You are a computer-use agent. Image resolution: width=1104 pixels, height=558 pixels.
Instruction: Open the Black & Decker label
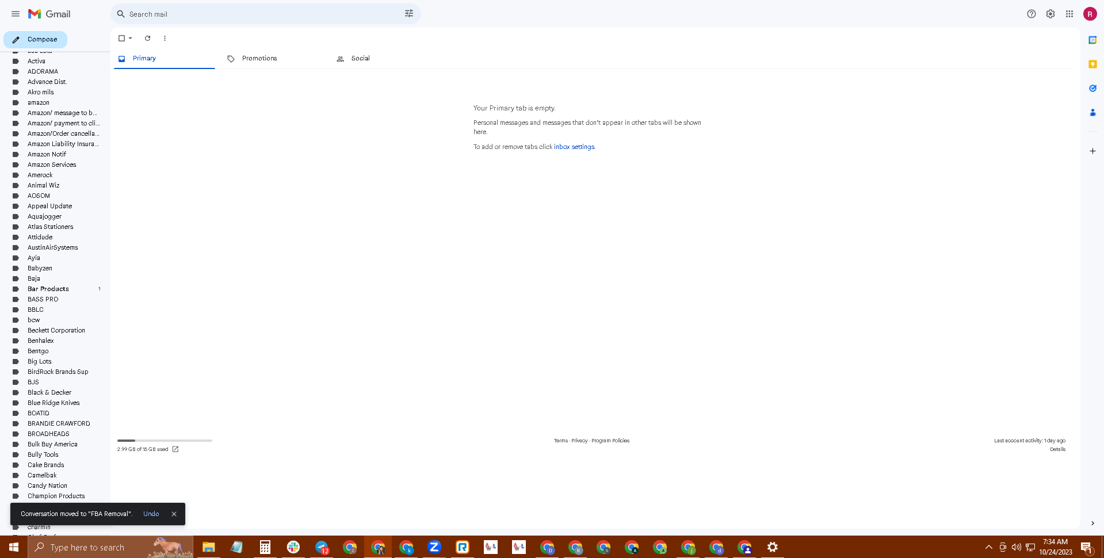(49, 393)
